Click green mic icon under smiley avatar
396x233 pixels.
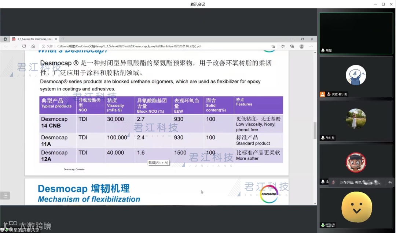(x=323, y=225)
